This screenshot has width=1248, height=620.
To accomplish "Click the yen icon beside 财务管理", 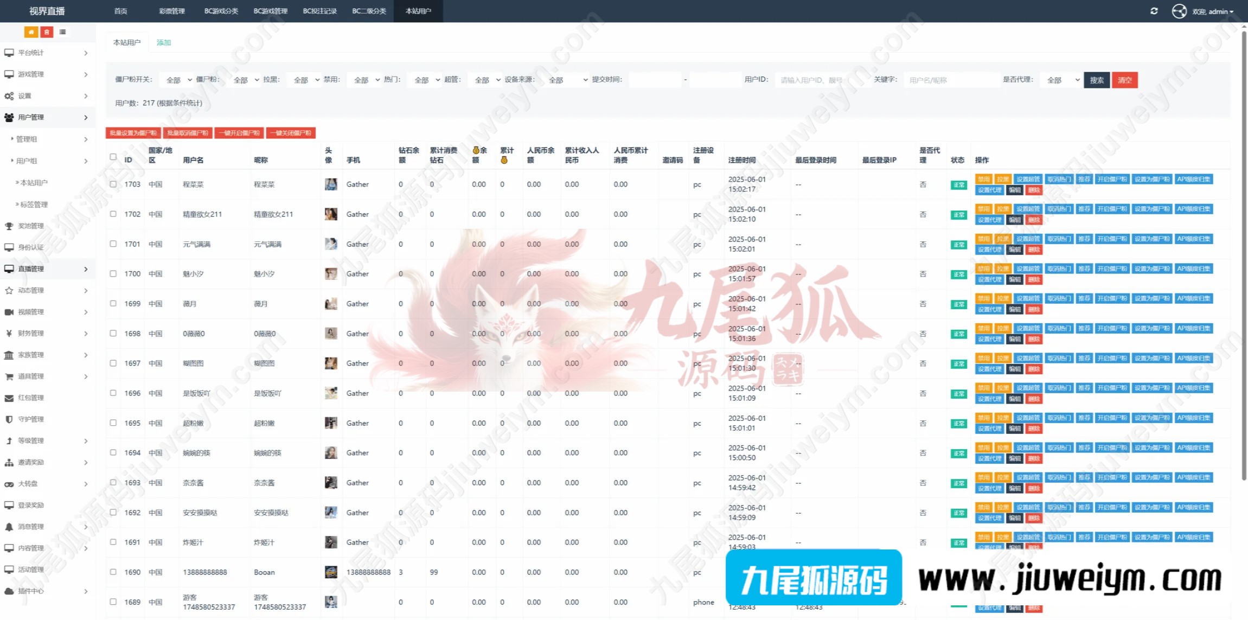I will [9, 333].
